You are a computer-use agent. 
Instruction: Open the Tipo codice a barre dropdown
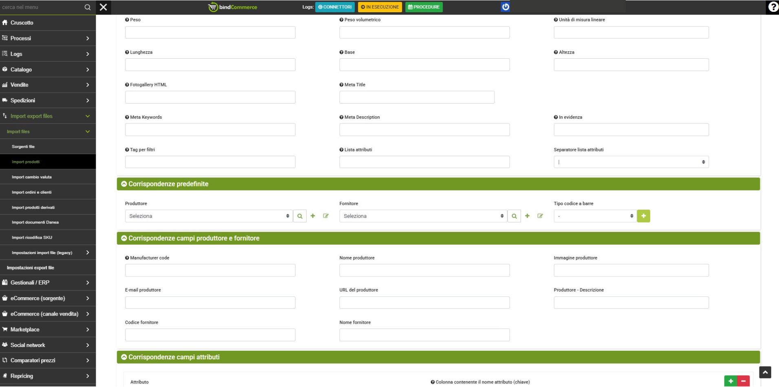pos(595,216)
